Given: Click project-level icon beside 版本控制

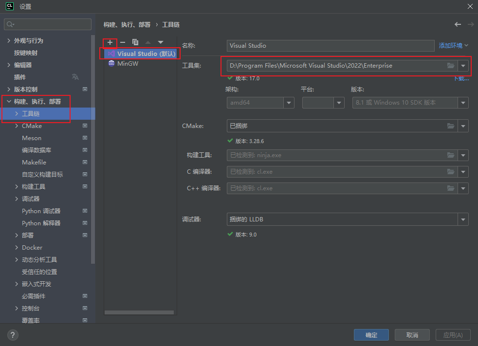Looking at the screenshot, I should coord(85,90).
